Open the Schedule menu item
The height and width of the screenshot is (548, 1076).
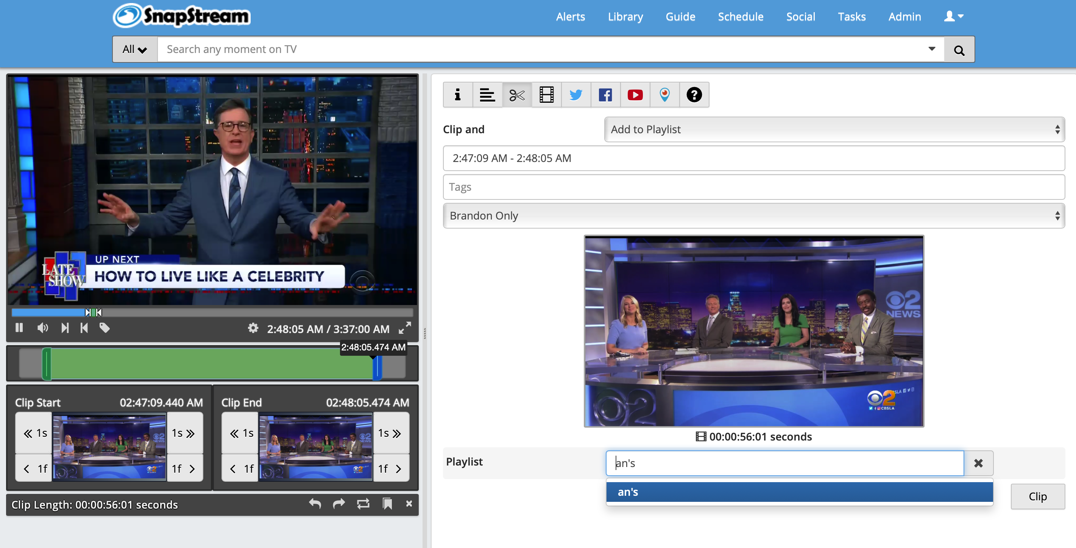pos(740,17)
